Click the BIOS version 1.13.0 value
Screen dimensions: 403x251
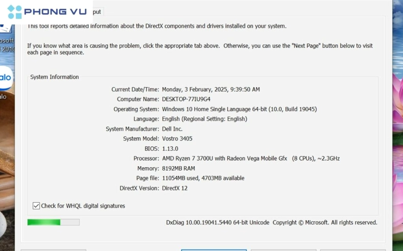[x=170, y=148]
